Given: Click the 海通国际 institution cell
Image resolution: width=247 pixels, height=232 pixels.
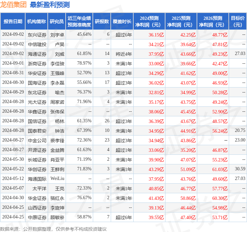Looking at the screenshot, I should (37, 179).
